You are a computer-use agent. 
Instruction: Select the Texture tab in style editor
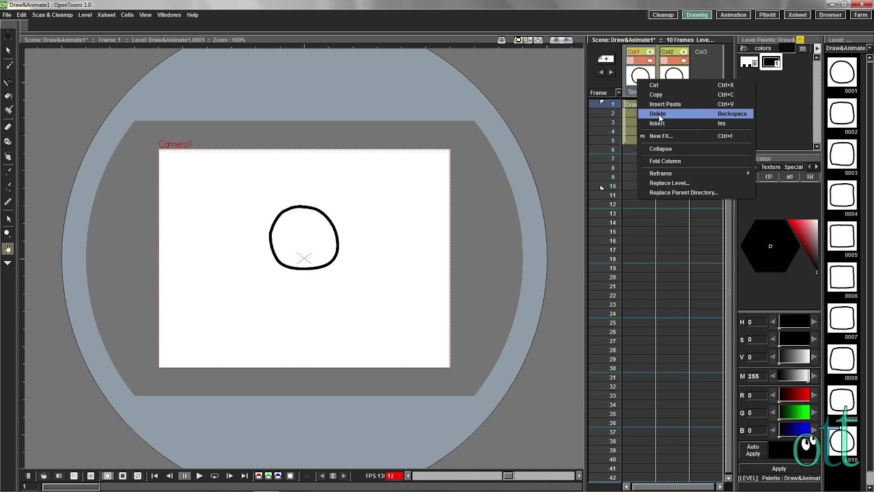(x=770, y=167)
